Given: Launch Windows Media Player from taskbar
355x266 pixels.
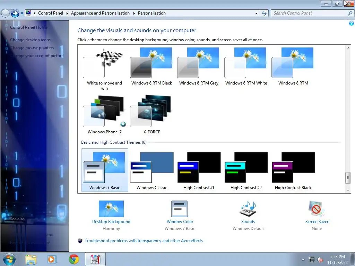Looking at the screenshot, I should tap(52, 259).
